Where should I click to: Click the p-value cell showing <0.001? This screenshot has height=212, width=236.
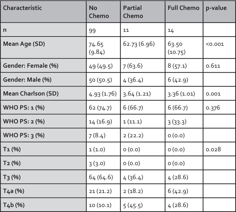pyautogui.click(x=219, y=47)
